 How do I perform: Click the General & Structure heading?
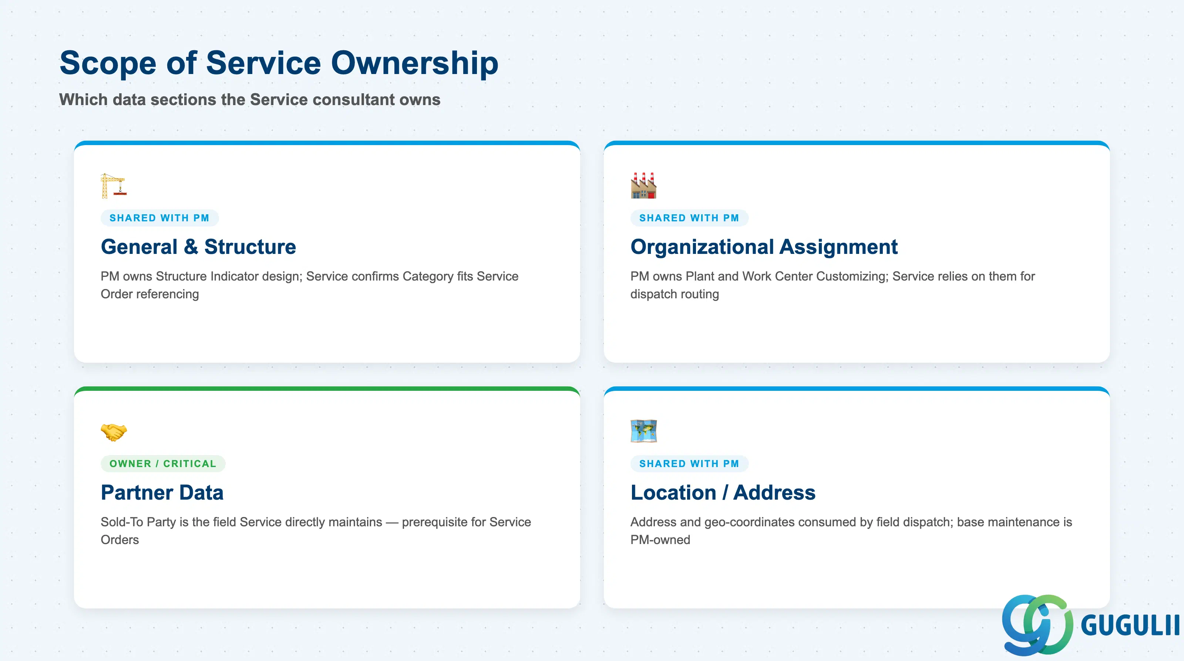198,247
